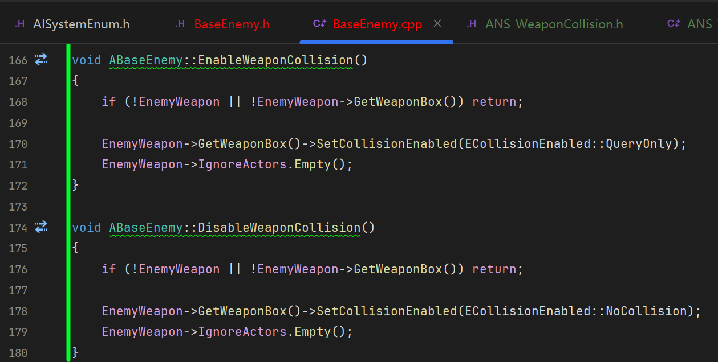Click line number 178 in the gutter
The height and width of the screenshot is (362, 718).
tap(18, 311)
